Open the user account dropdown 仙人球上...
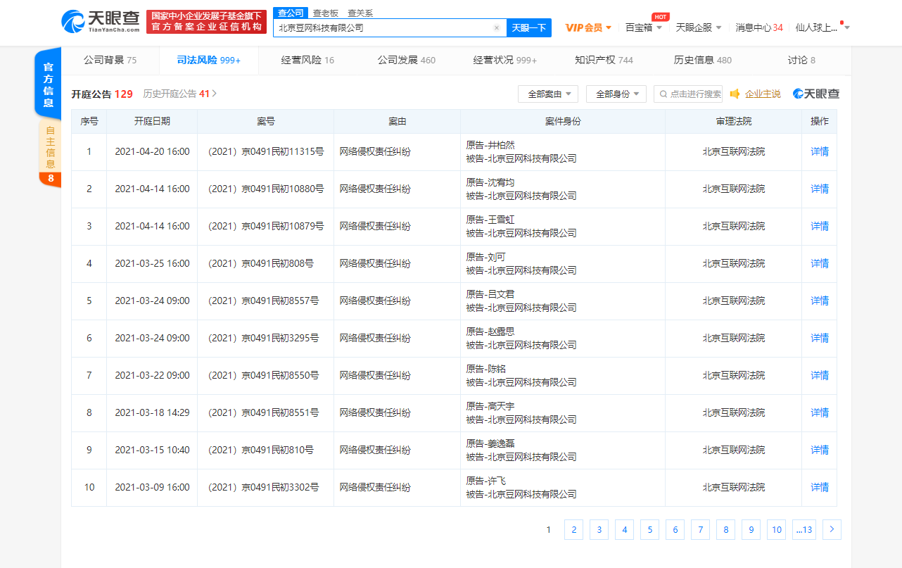This screenshot has width=902, height=568. point(822,27)
